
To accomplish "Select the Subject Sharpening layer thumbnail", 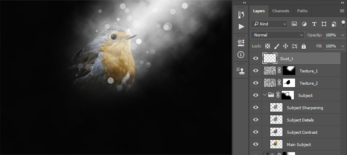I will point(276,107).
